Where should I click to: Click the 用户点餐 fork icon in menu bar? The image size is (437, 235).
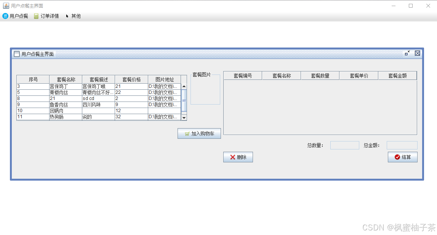click(x=5, y=16)
